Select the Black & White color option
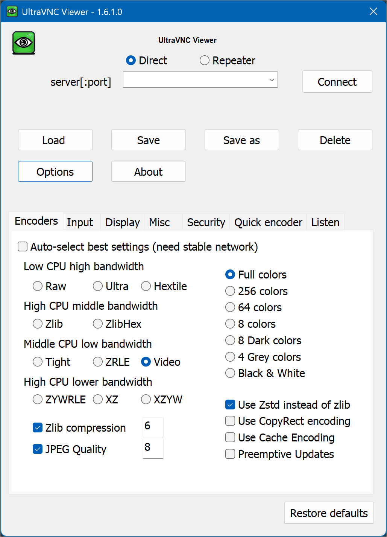This screenshot has width=387, height=537. point(230,373)
